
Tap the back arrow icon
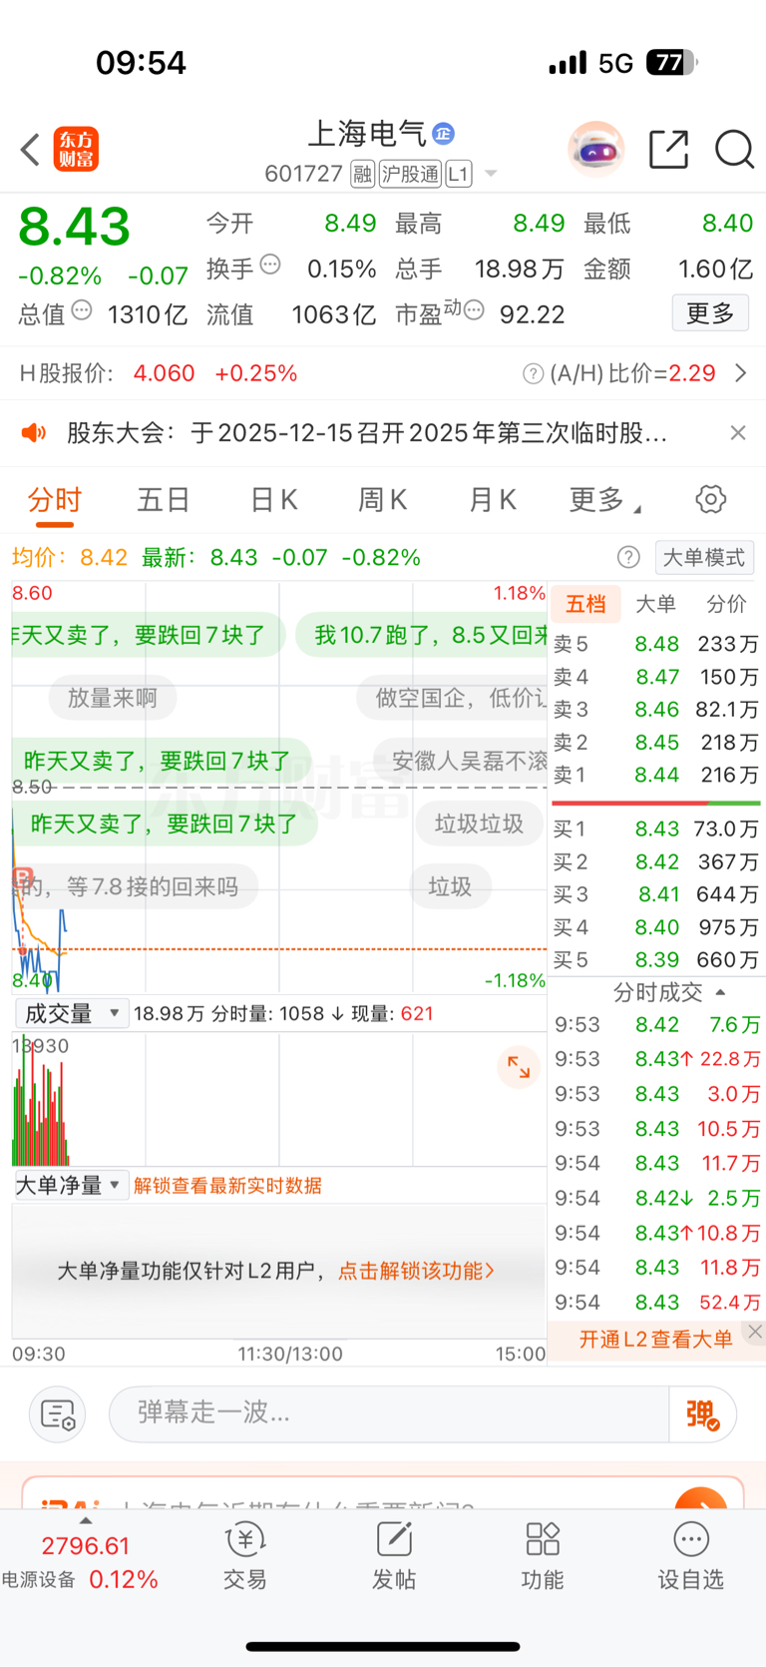tap(30, 150)
